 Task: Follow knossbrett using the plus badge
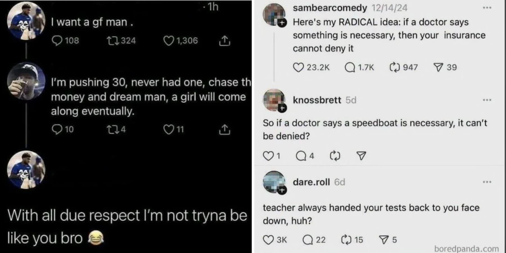pos(282,108)
